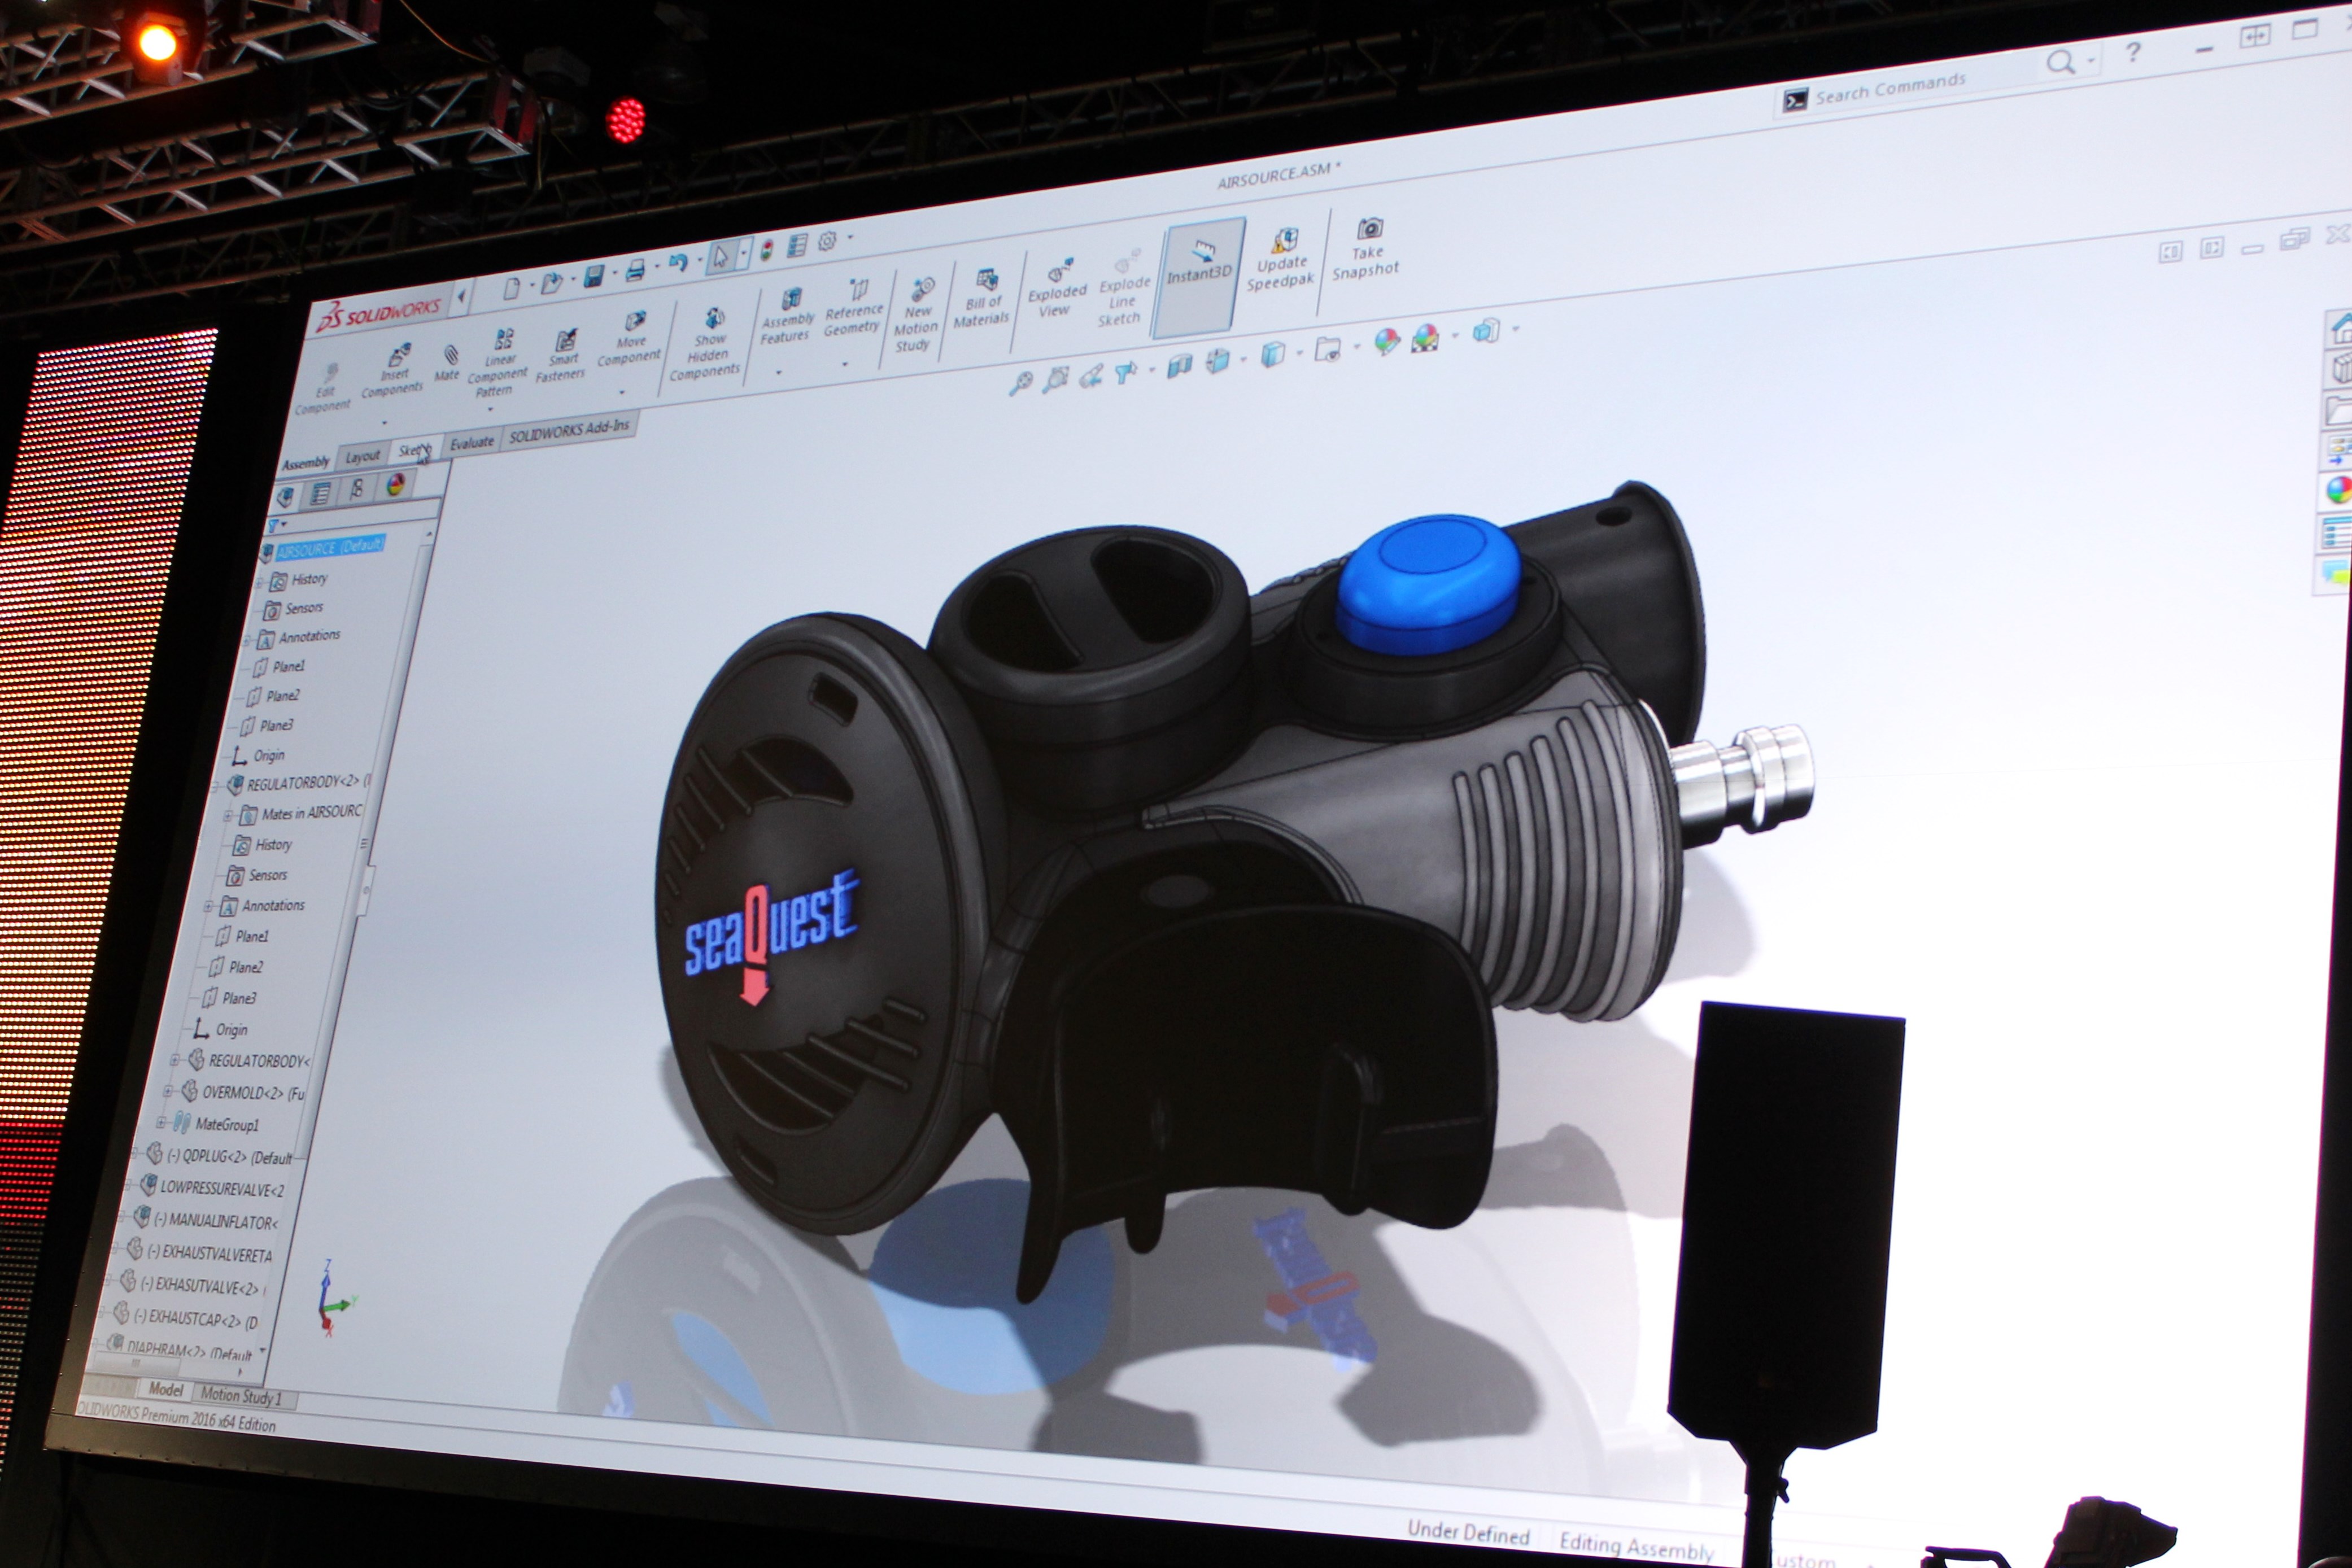Click the Take Snapshot camera icon
This screenshot has width=2352, height=1568.
[1369, 229]
